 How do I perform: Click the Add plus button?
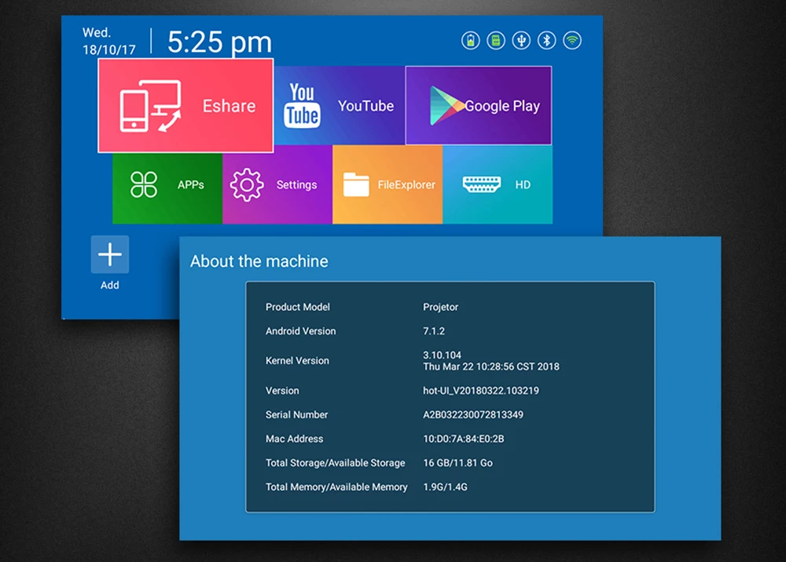[110, 255]
